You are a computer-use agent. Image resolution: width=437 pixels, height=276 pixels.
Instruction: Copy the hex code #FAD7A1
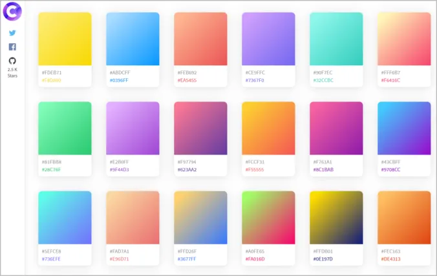coord(120,251)
